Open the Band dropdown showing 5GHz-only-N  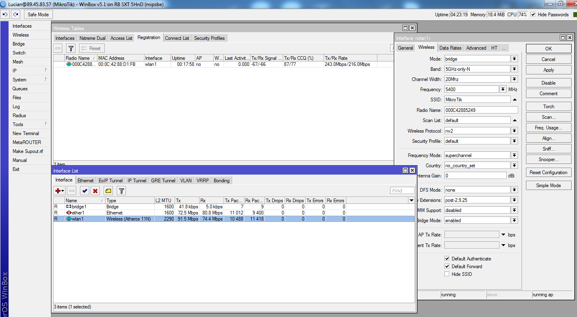(x=515, y=69)
